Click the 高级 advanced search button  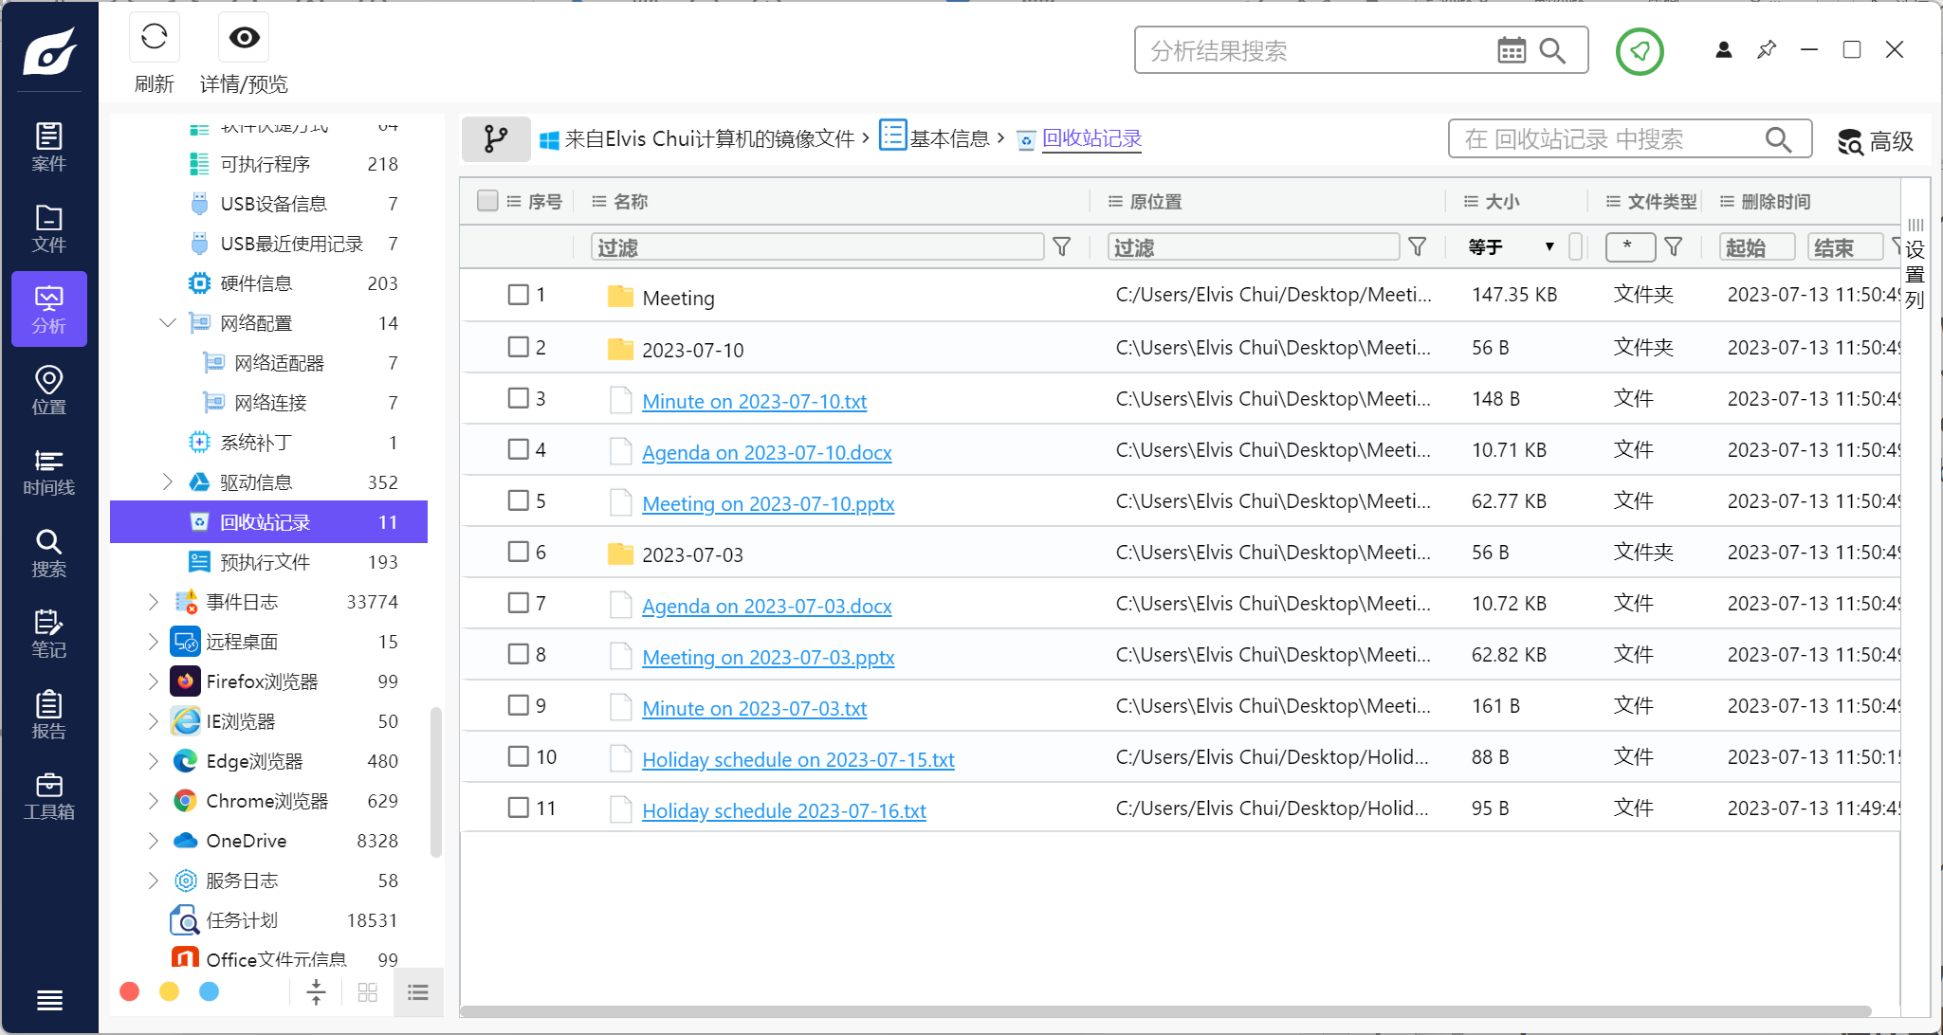(1875, 141)
